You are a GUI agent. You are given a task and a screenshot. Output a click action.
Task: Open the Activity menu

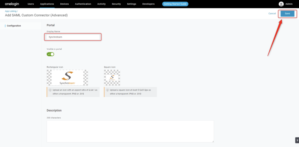pyautogui.click(x=102, y=4)
